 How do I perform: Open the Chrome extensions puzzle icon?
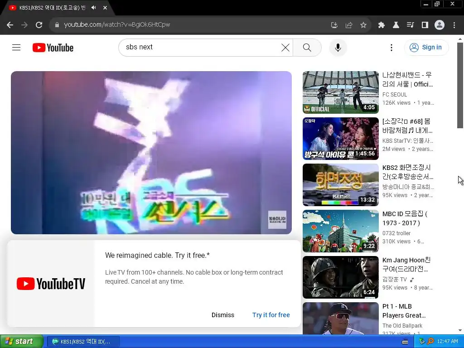[x=381, y=25]
